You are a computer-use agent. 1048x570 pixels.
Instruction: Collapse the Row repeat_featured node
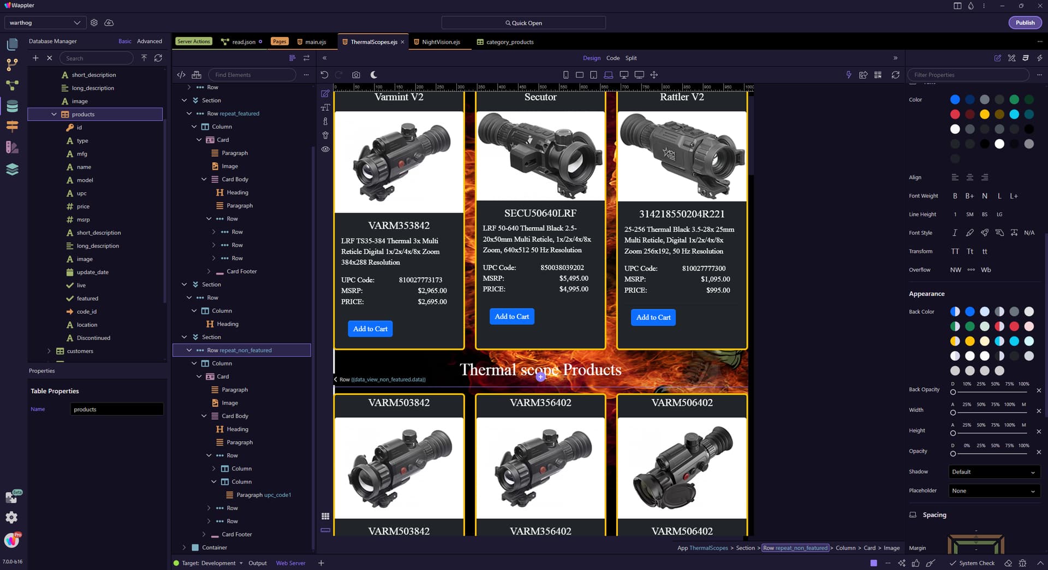pyautogui.click(x=189, y=114)
